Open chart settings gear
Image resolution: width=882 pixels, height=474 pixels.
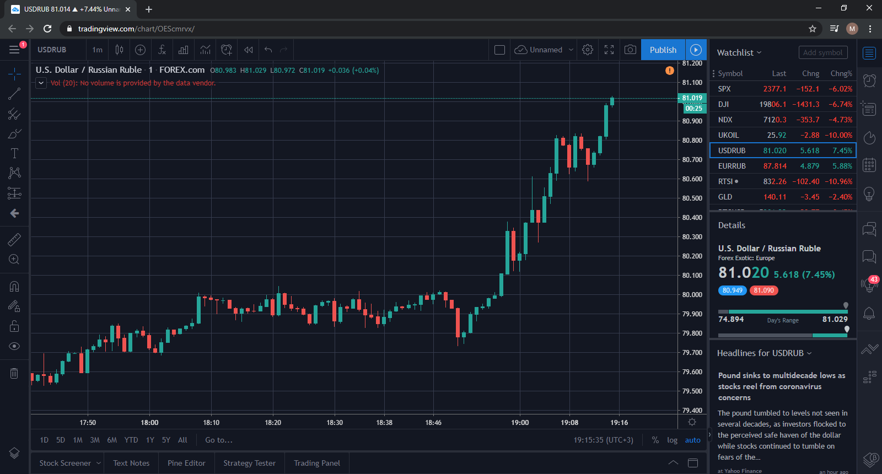pos(588,50)
